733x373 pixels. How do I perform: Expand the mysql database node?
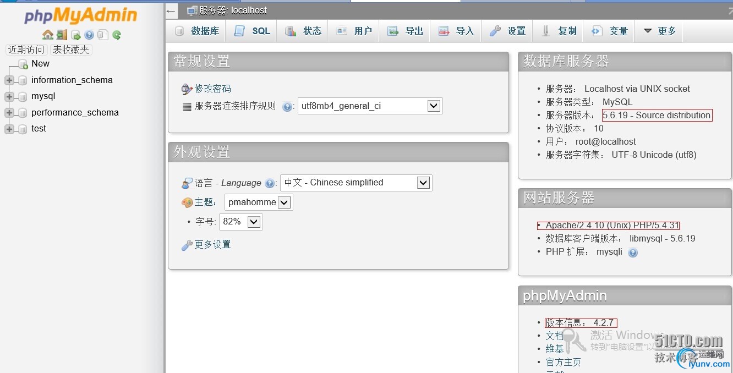(x=9, y=97)
